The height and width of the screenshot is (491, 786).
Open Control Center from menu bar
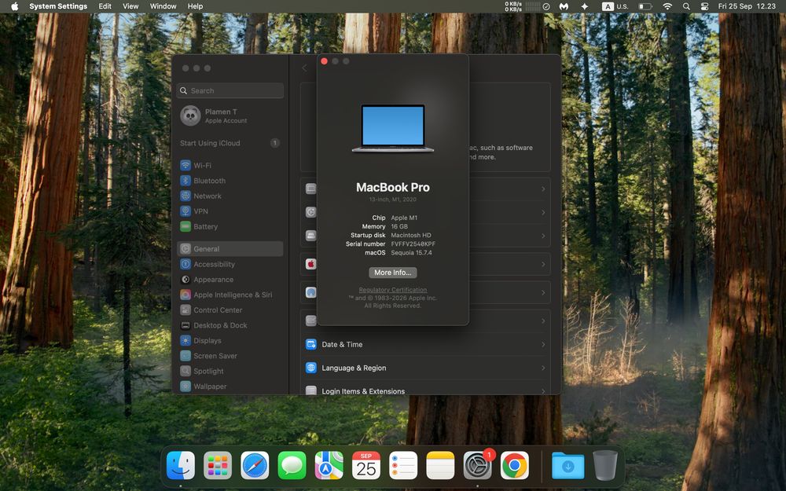704,6
